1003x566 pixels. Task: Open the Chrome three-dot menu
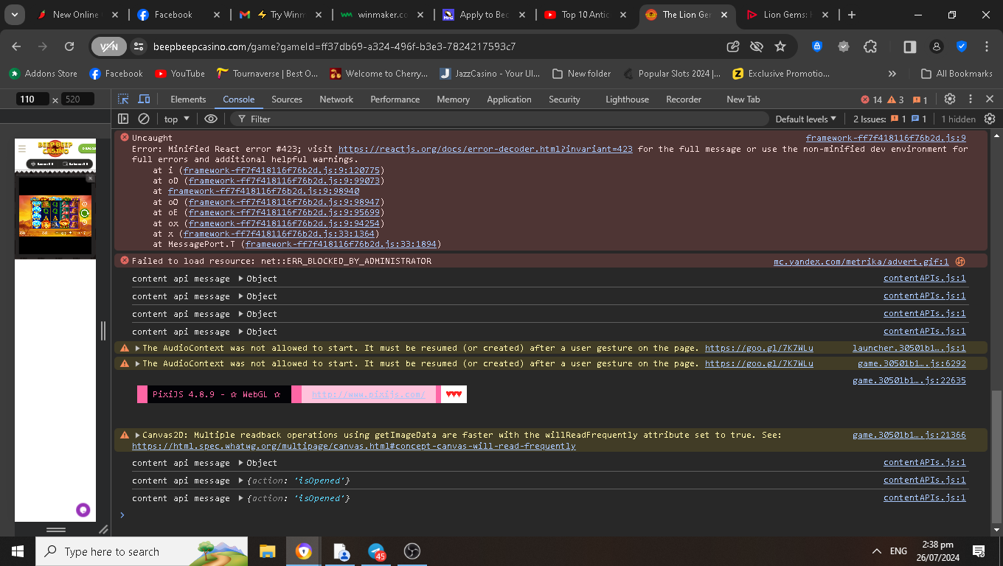click(x=987, y=46)
